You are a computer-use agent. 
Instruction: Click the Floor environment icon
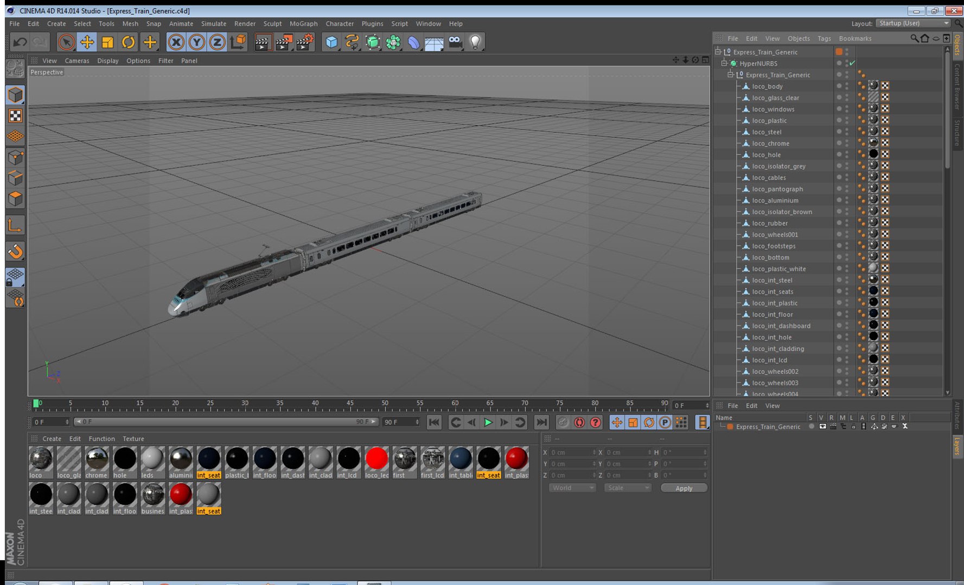[x=434, y=42]
